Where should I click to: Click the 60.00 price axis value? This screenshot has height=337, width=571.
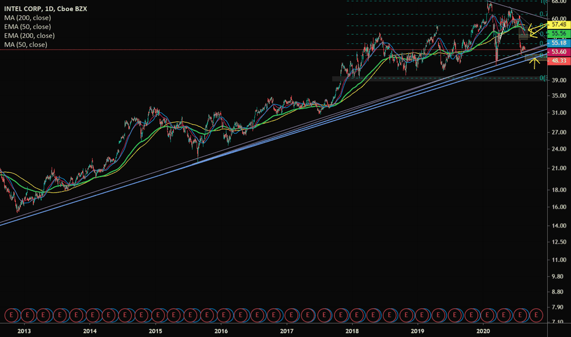pos(559,19)
